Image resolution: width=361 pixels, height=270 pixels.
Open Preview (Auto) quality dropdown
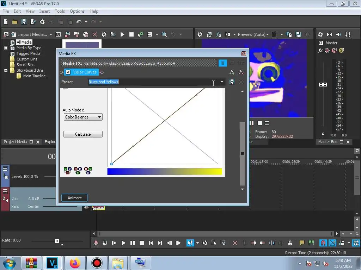point(253,34)
